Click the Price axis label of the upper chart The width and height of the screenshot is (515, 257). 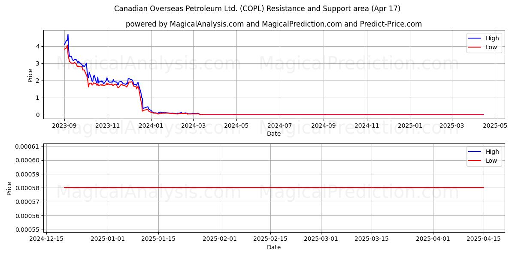tap(30, 75)
